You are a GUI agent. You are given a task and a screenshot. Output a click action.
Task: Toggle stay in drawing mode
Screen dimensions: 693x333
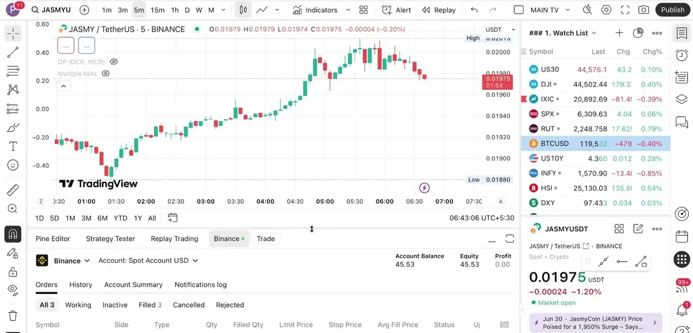coord(13,253)
